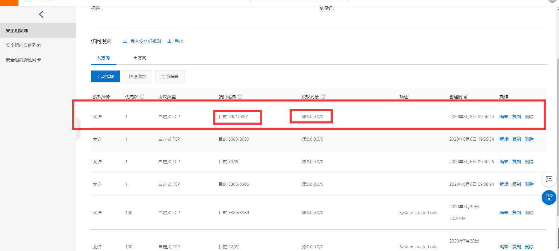
Task: Edit the rule for port 3306/3306
Action: point(504,184)
